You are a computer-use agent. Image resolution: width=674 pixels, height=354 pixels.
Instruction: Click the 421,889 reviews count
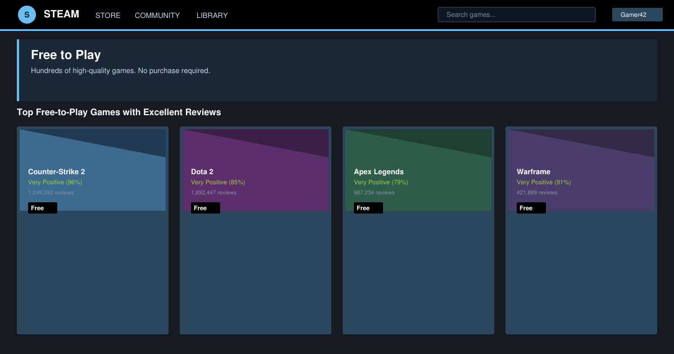tap(538, 193)
